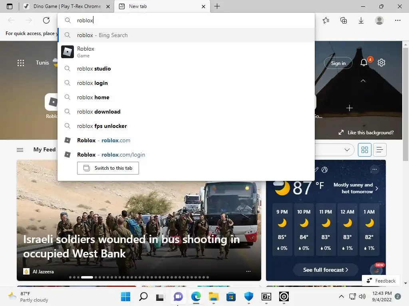
Task: Select the New tab tab
Action: click(162, 6)
